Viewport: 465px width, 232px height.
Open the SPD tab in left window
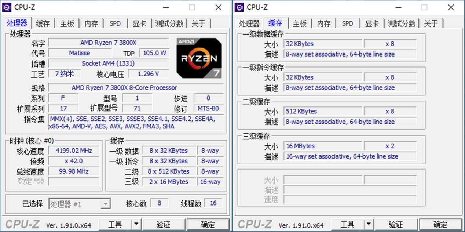tap(115, 23)
